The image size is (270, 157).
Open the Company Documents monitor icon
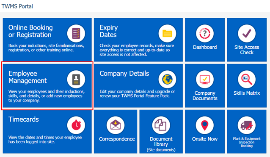coord(205,80)
